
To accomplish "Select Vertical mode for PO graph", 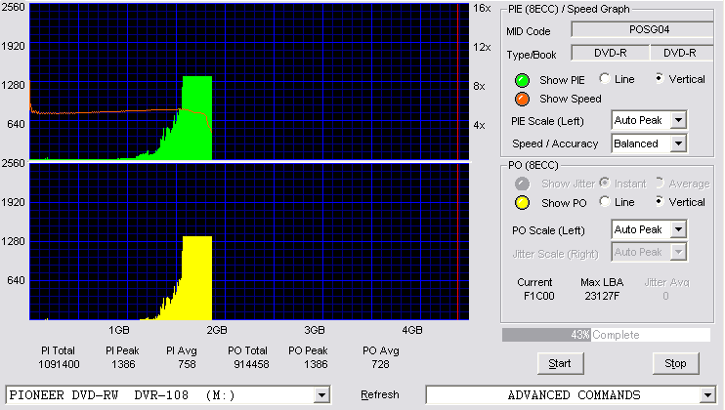I will (660, 201).
